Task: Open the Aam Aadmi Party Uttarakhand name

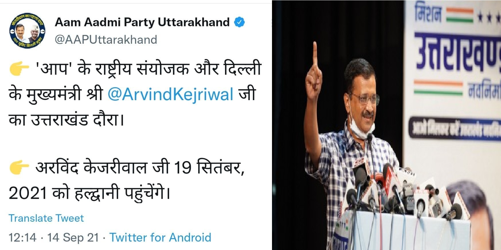Action: pyautogui.click(x=142, y=22)
